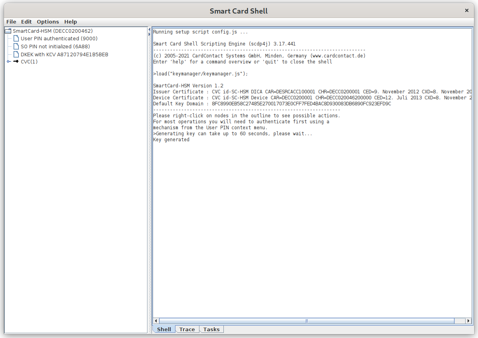
Task: Click the divider's right-pointing expand arrow
Action: click(x=149, y=35)
